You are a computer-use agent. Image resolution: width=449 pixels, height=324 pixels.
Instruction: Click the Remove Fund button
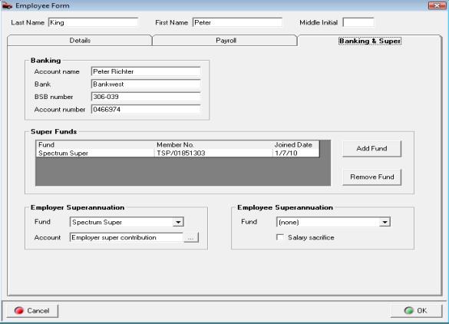coord(371,177)
